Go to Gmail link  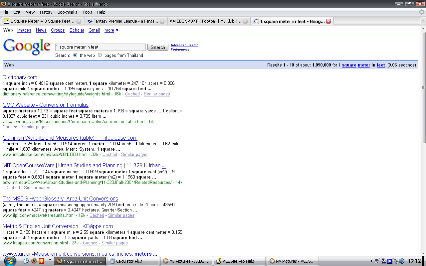coord(94,30)
